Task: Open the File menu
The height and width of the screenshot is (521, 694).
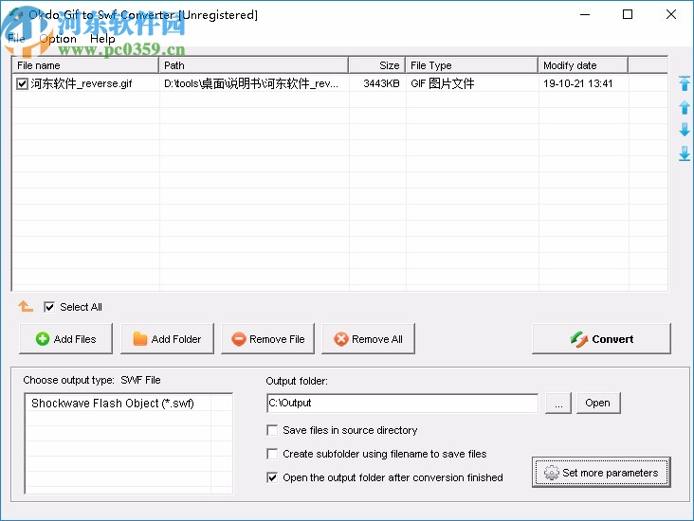Action: coord(16,39)
